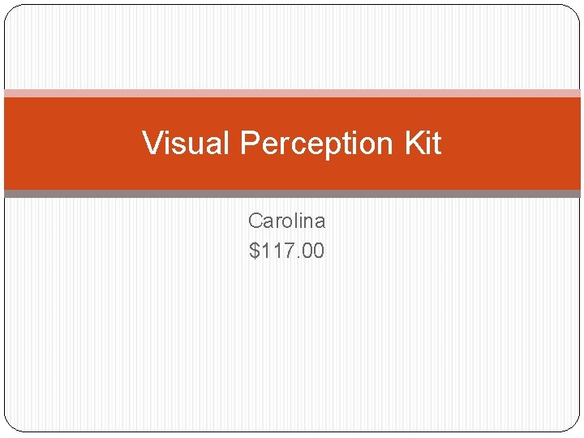The width and height of the screenshot is (584, 438).
Task: Click the slide's top-left rounded corner
Action: click(11, 11)
